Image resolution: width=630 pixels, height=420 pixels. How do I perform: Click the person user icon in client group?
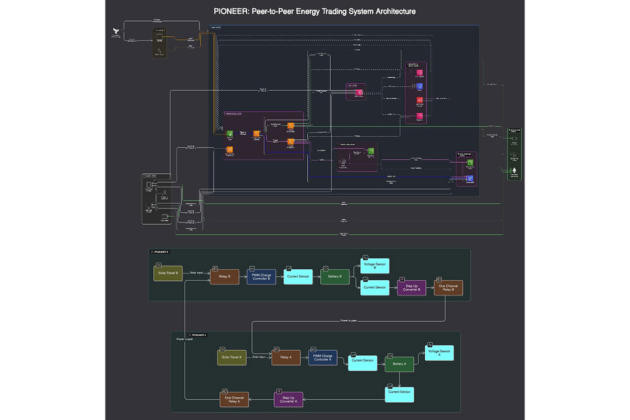click(164, 193)
